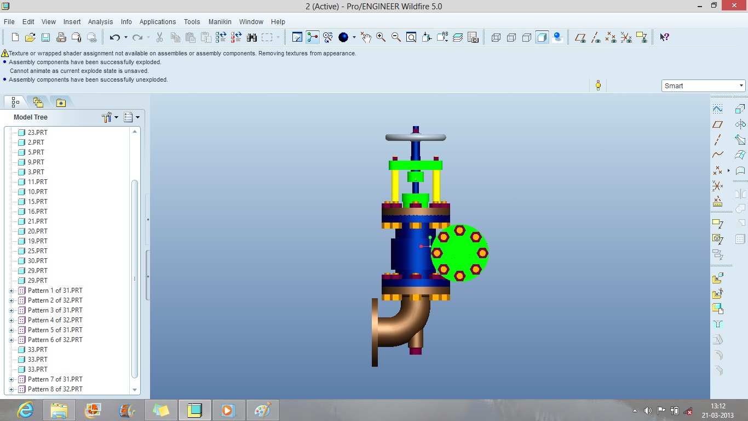Print the model with printer icon
The height and width of the screenshot is (421, 748).
61,37
